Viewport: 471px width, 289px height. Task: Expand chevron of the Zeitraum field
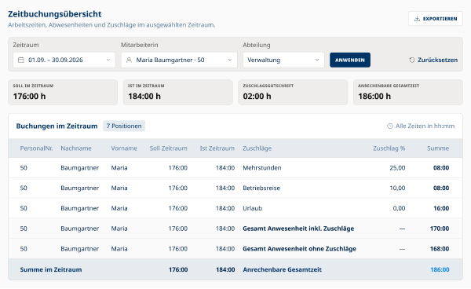point(108,60)
